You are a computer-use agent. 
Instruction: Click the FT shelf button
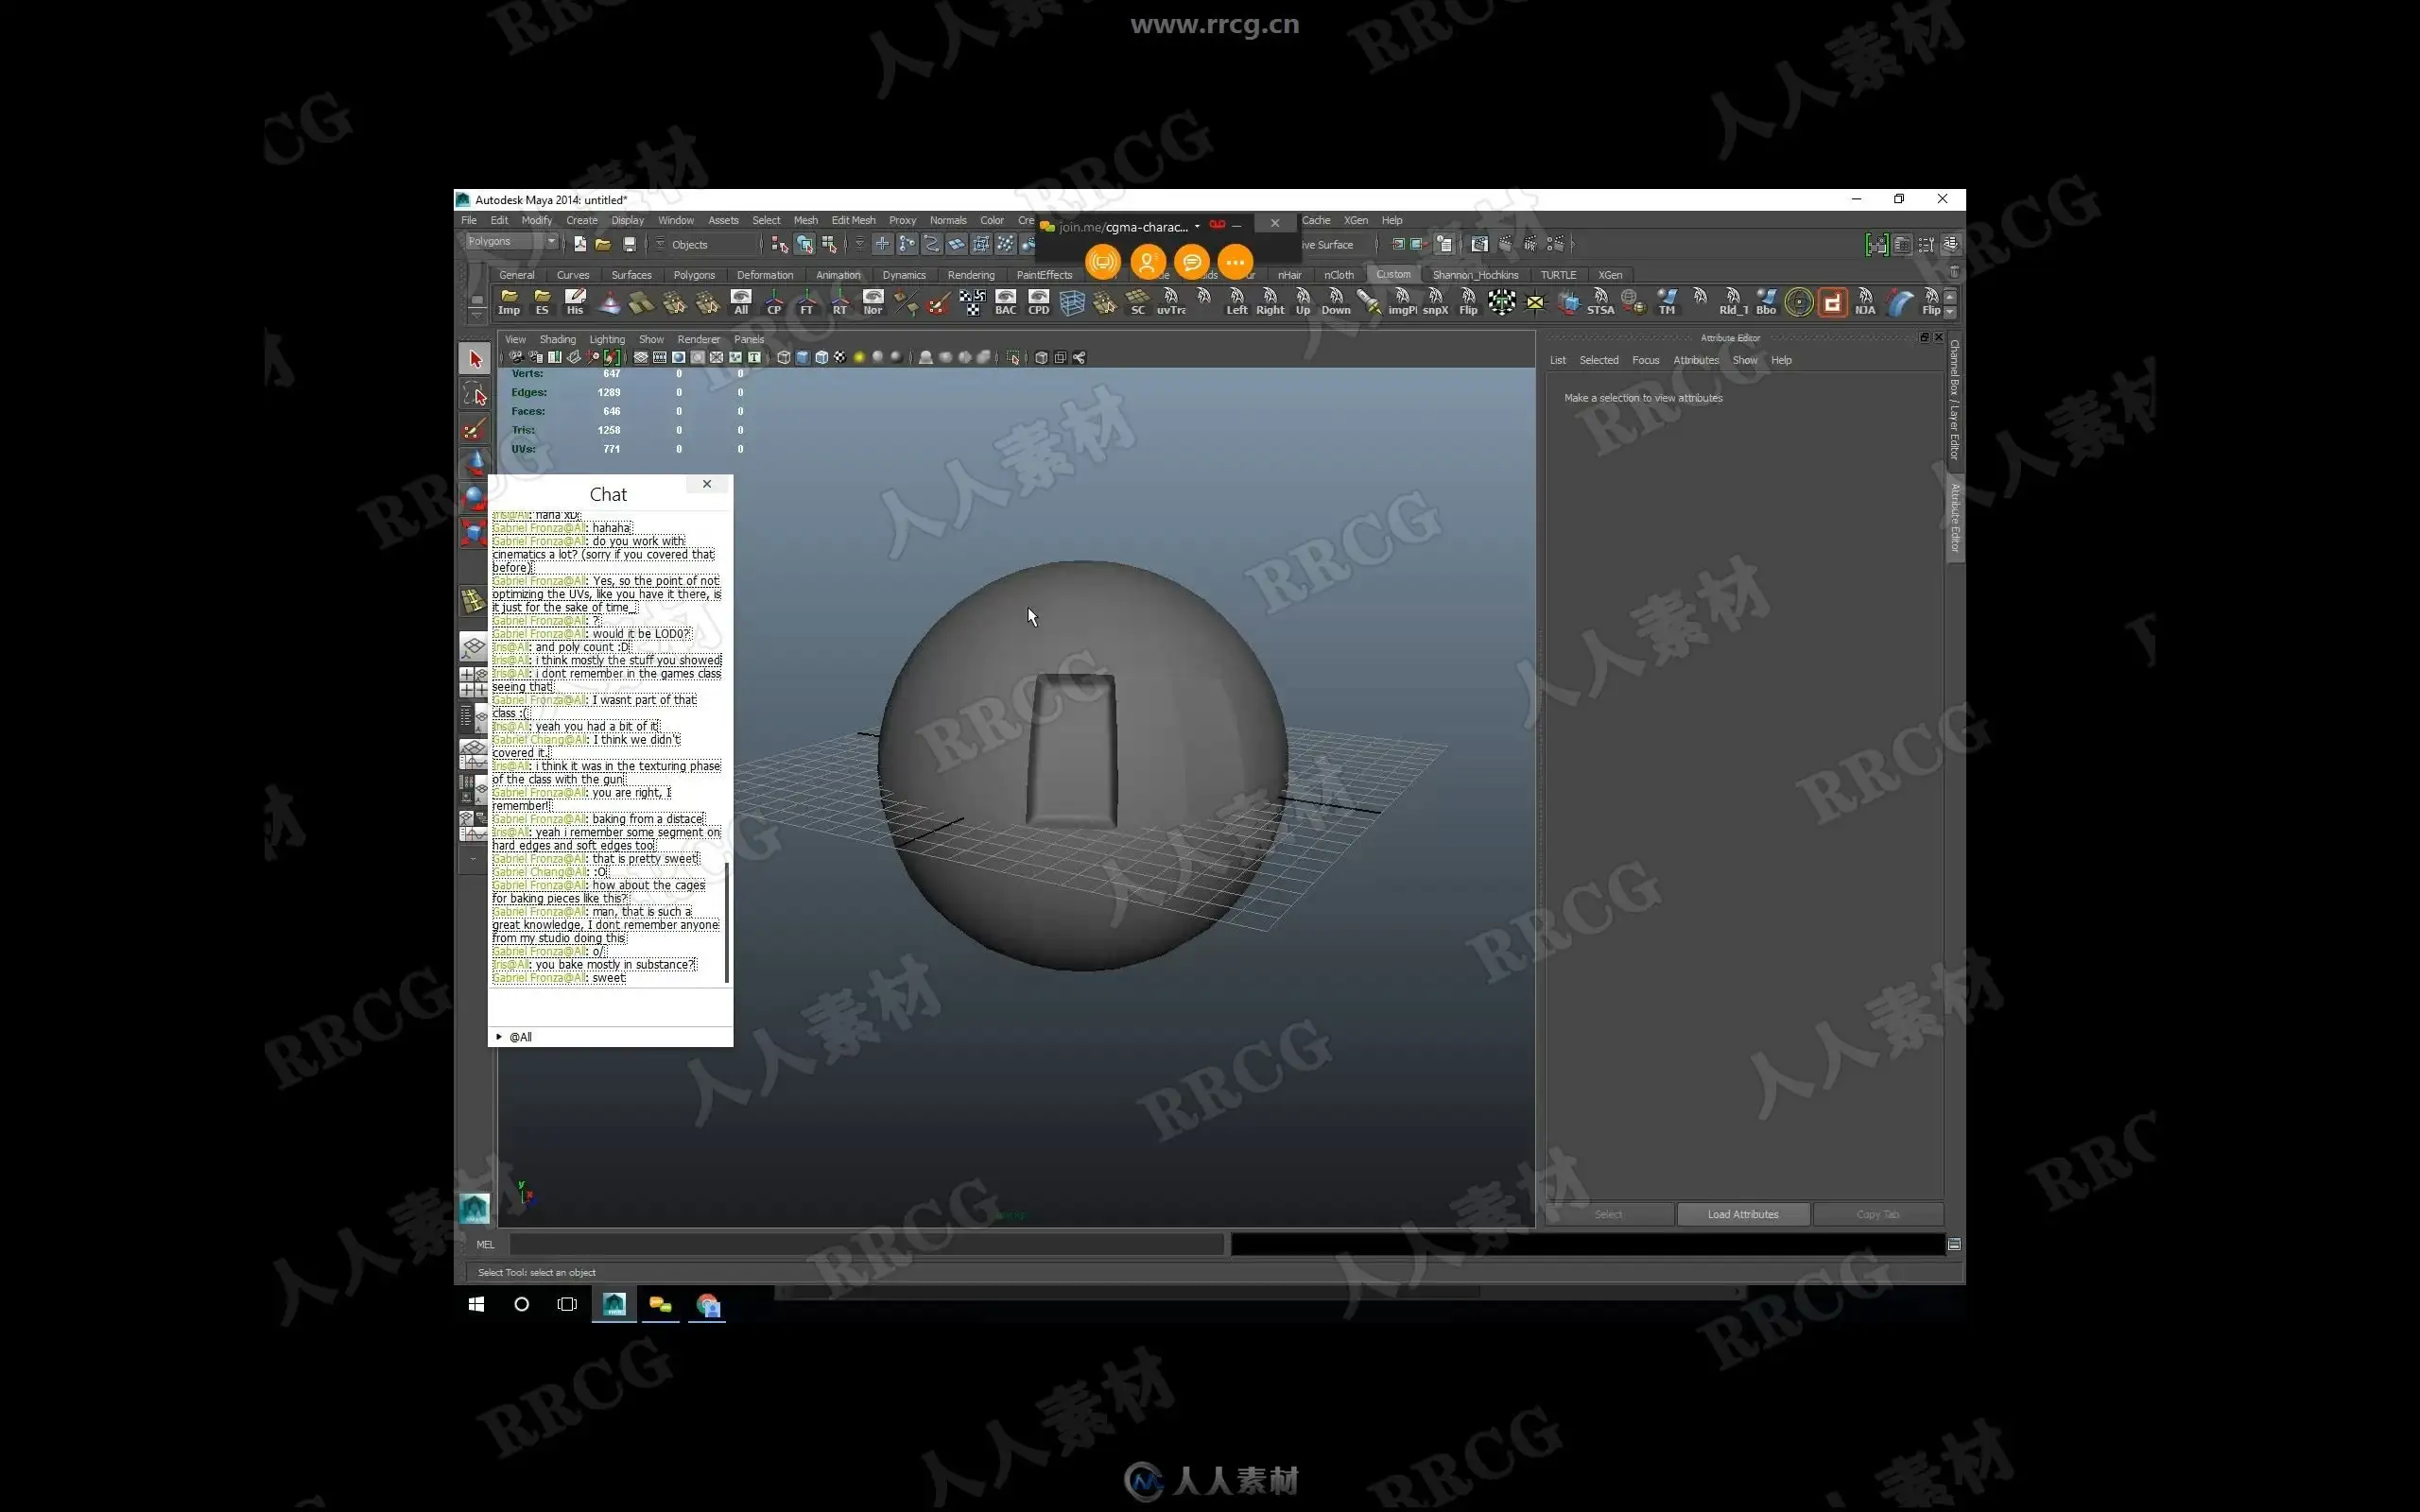(807, 302)
